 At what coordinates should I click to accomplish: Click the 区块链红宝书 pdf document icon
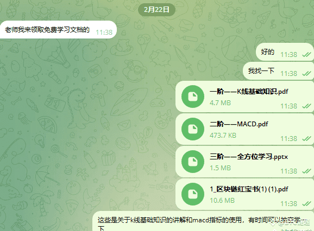(x=193, y=194)
